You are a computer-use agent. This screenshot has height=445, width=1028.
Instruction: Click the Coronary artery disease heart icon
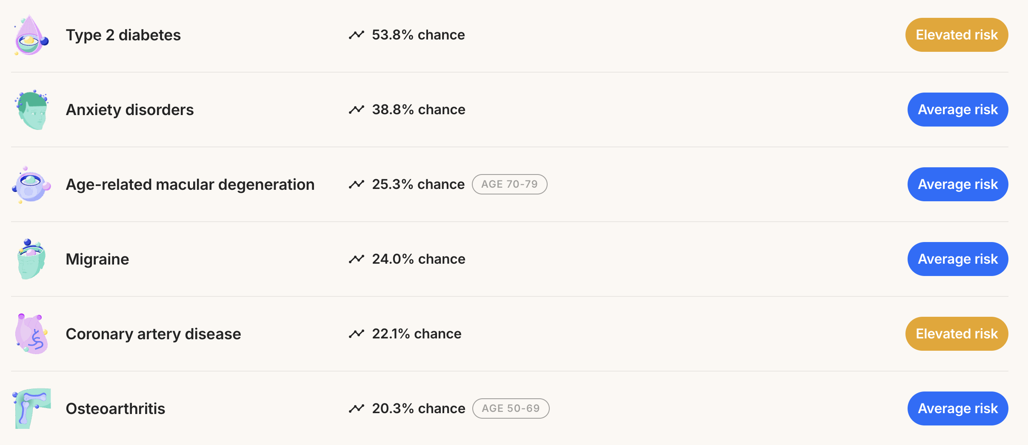31,334
